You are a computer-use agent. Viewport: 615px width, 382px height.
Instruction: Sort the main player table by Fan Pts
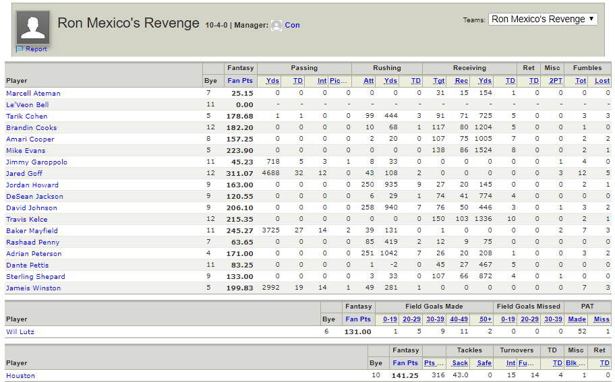click(x=240, y=81)
